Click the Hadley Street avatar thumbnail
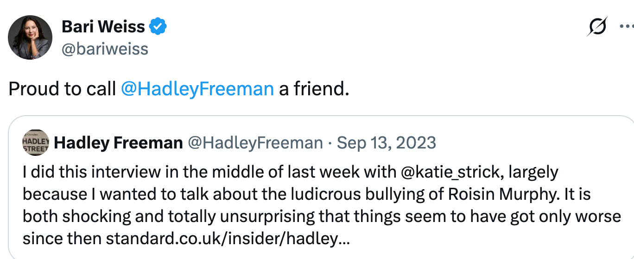The width and height of the screenshot is (634, 259). [36, 142]
